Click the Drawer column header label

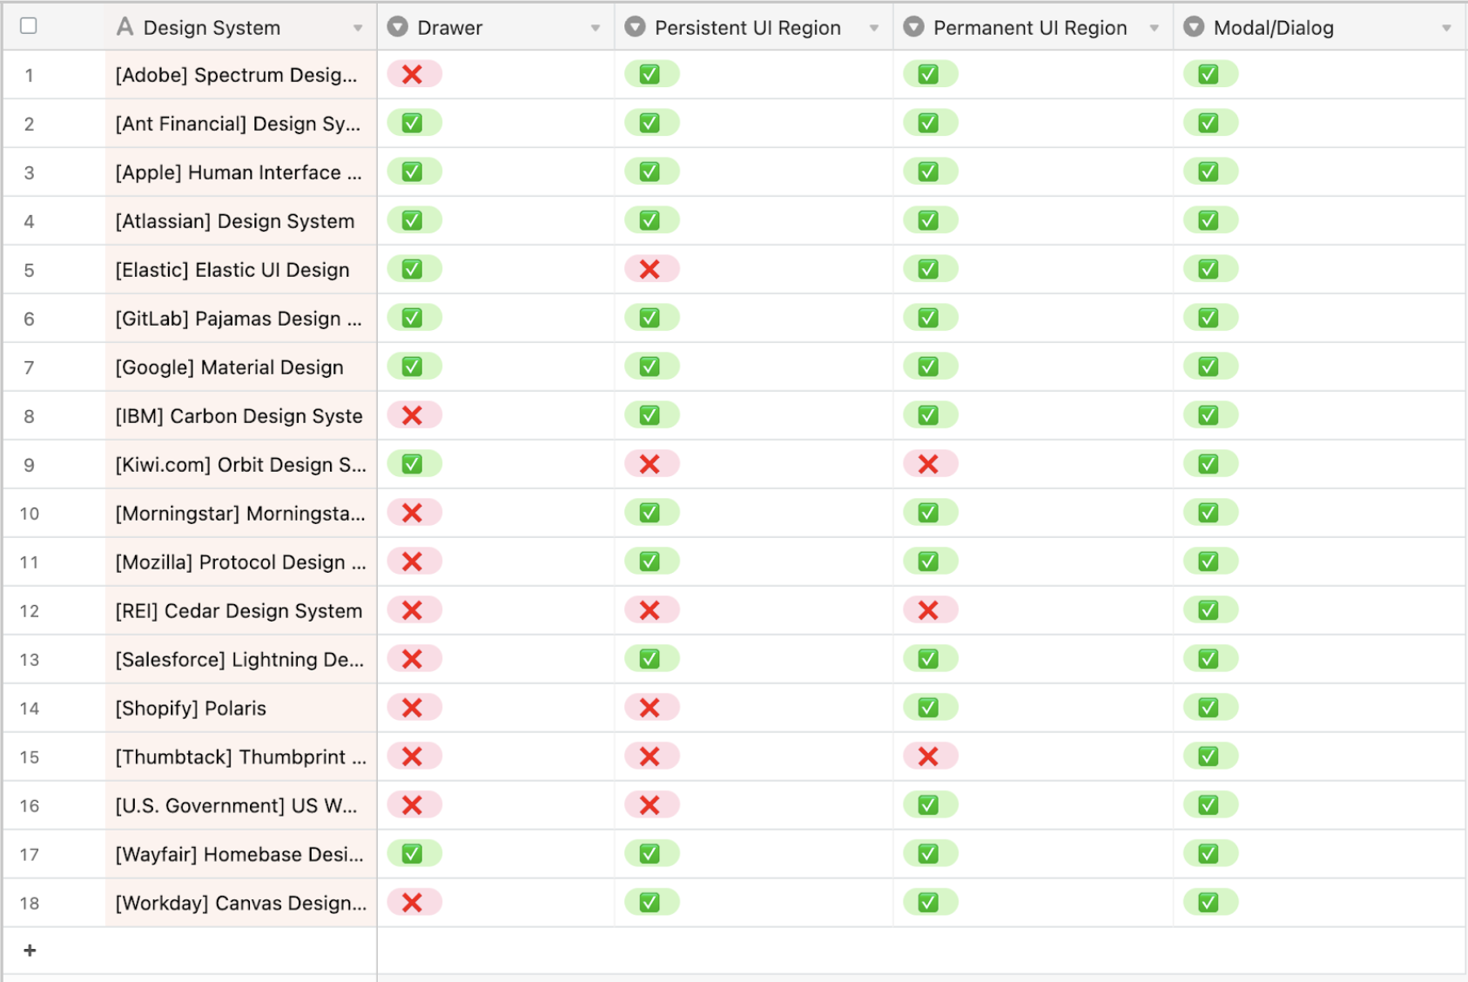point(449,28)
